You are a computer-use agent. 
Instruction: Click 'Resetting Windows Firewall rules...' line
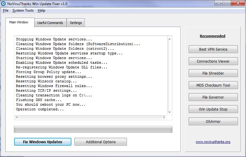pyautogui.click(x=54, y=86)
